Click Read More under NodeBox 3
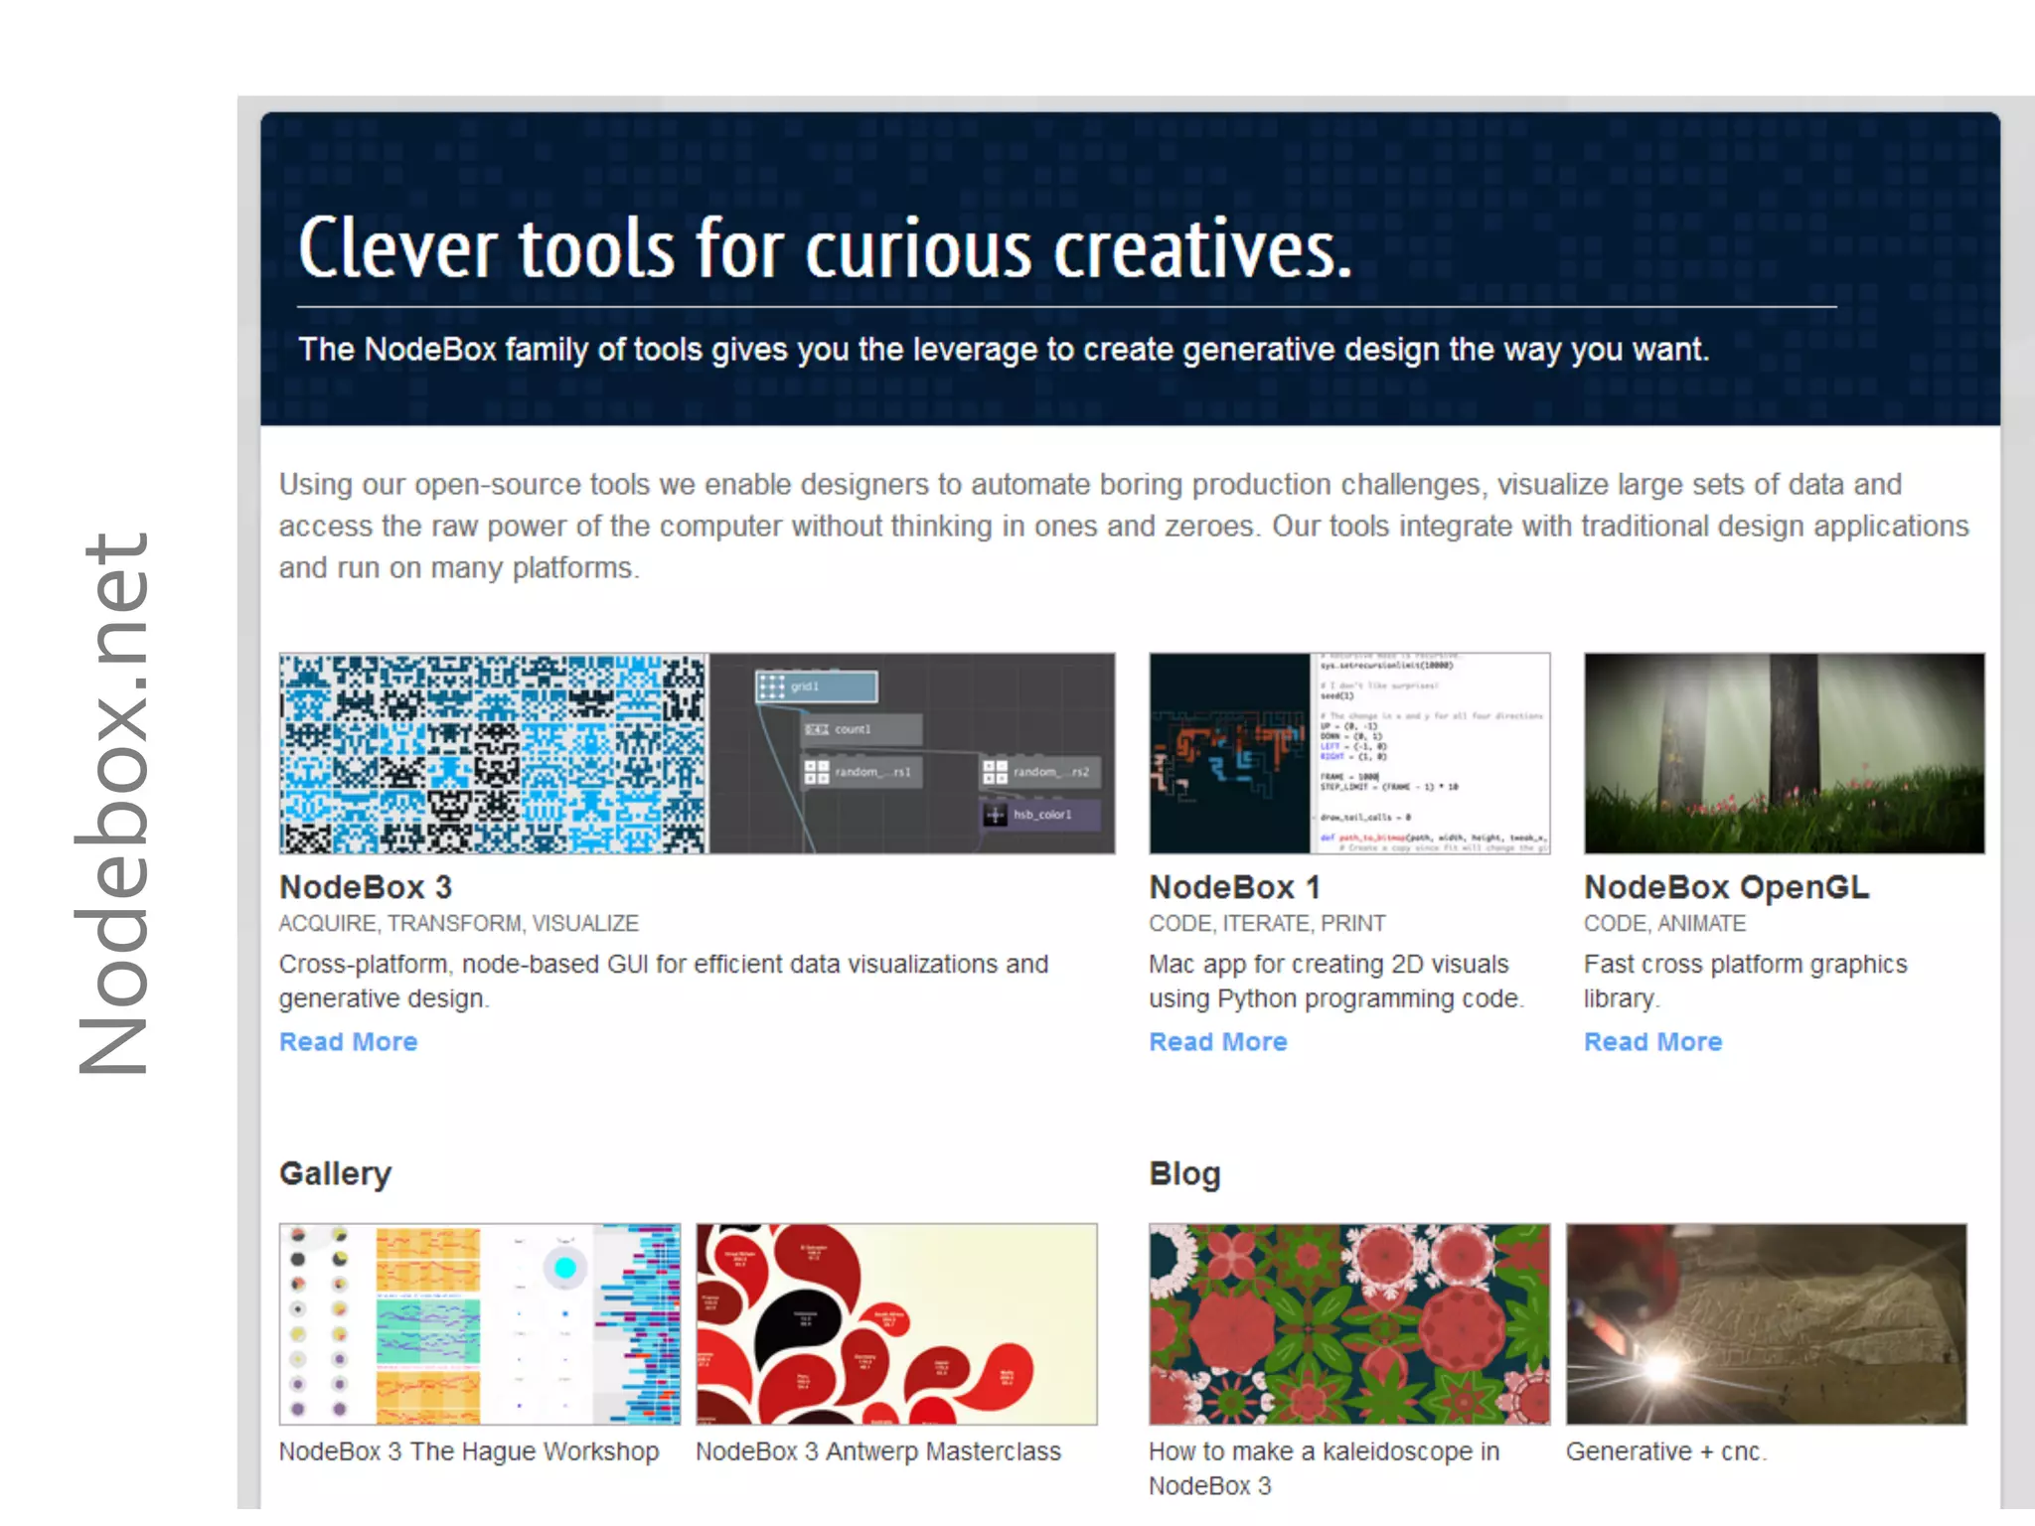This screenshot has width=2035, height=1526. 348,1041
